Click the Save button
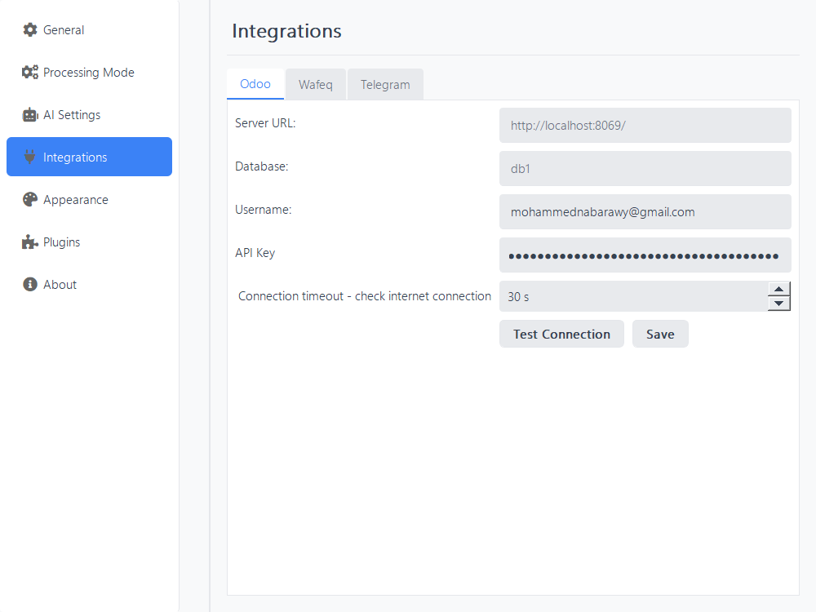 [660, 334]
